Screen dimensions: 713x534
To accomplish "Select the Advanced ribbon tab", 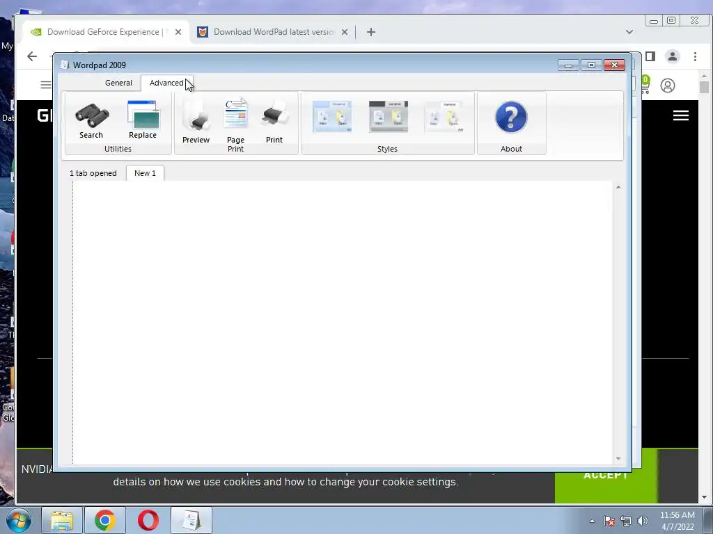I will click(166, 83).
